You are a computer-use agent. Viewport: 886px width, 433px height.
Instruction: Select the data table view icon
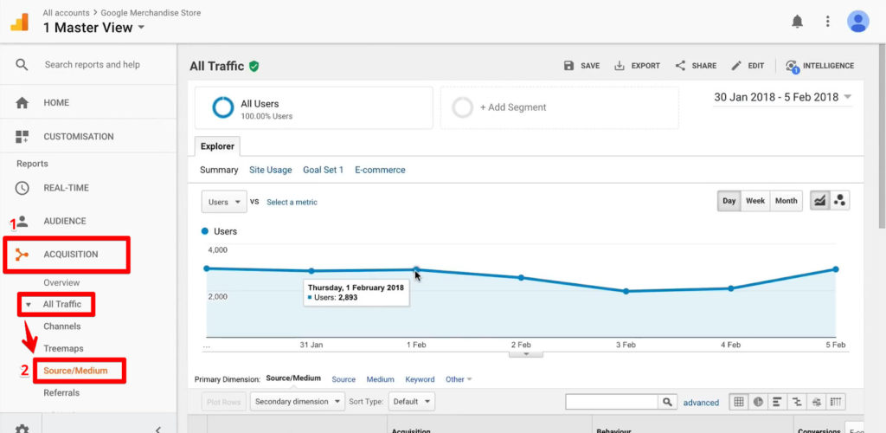click(739, 402)
